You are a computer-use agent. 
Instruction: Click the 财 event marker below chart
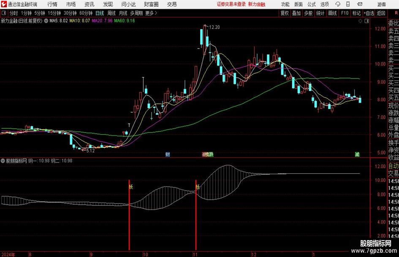point(168,154)
